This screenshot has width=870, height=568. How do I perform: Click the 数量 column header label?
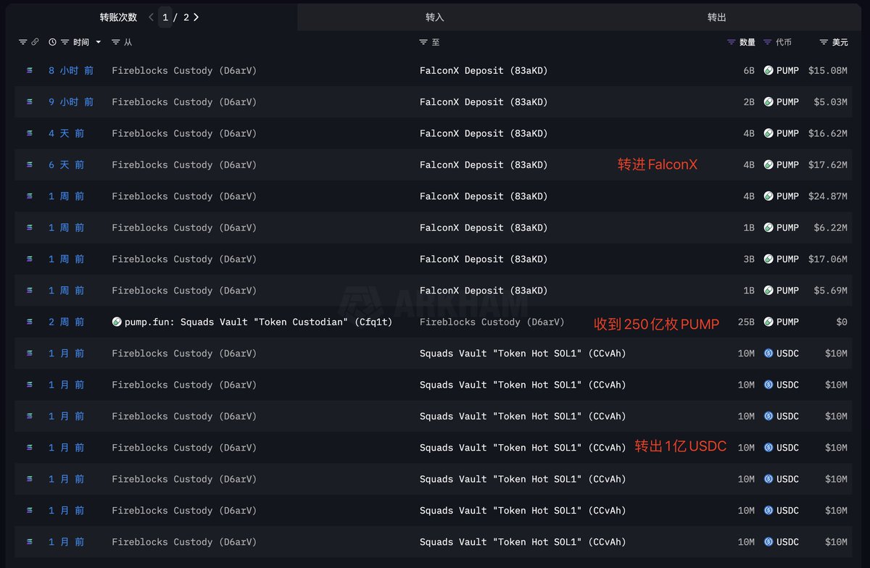click(x=747, y=42)
